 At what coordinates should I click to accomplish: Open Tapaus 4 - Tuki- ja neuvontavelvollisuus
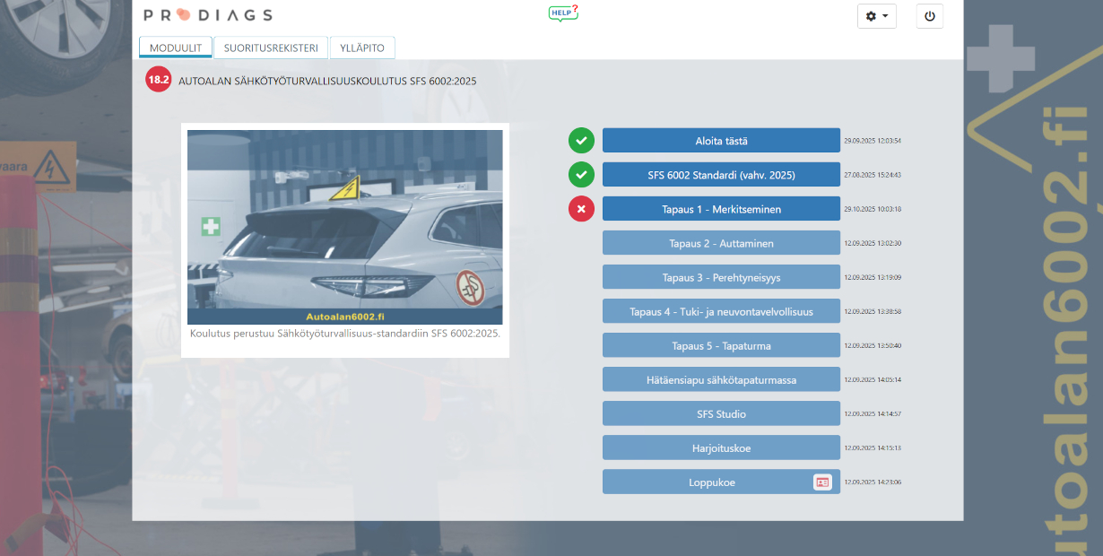click(721, 311)
